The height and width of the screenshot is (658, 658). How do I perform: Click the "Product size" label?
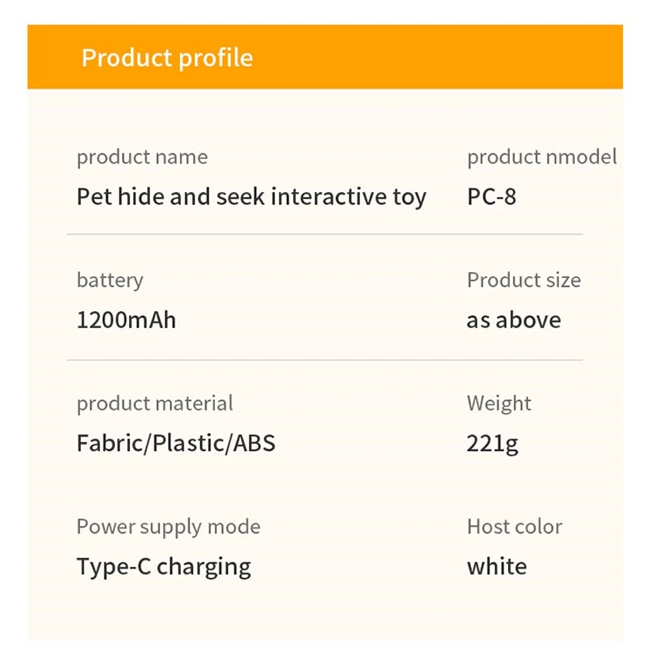pos(524,280)
